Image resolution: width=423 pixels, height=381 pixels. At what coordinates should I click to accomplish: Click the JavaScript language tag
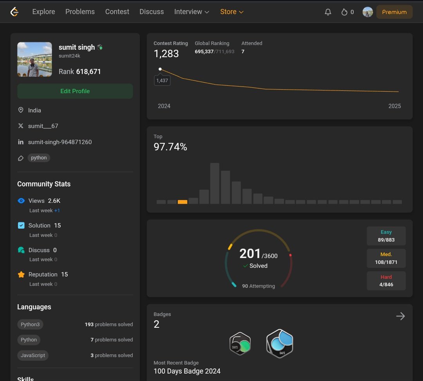click(33, 356)
